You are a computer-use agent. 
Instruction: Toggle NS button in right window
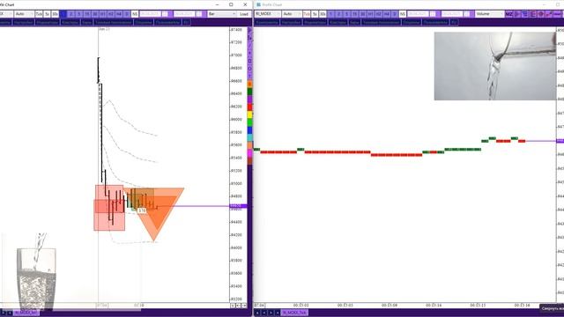click(x=403, y=14)
